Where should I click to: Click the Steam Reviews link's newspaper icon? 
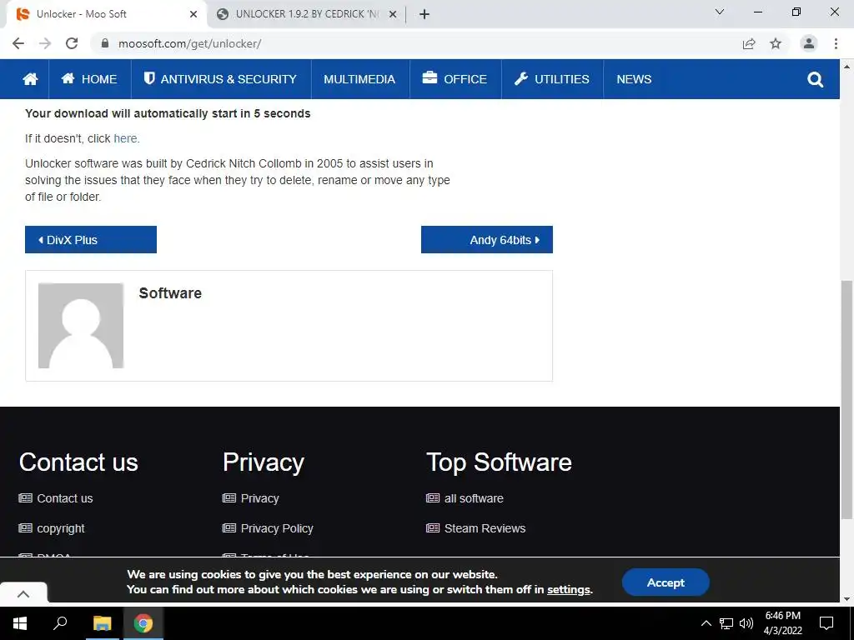pyautogui.click(x=433, y=527)
